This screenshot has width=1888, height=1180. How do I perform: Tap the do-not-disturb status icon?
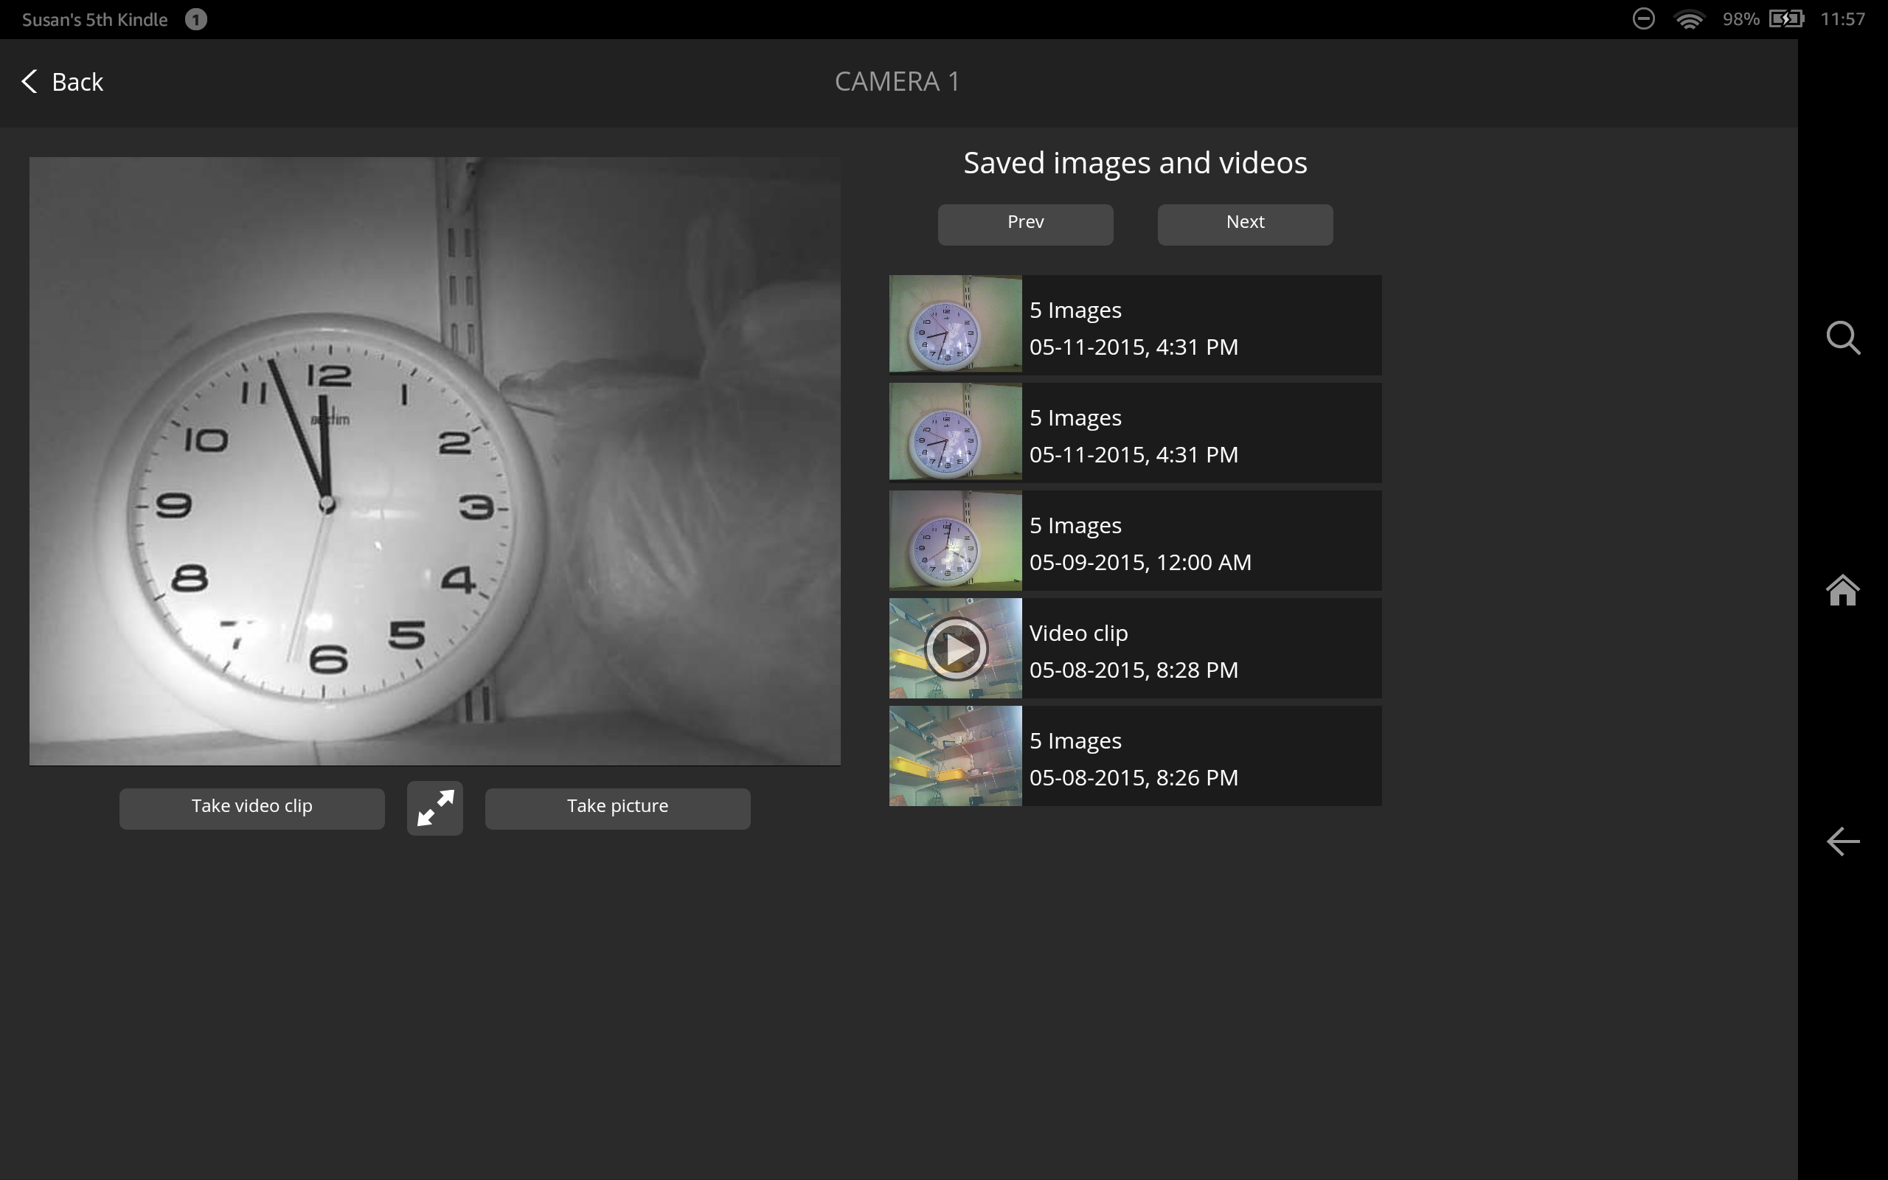click(1643, 19)
